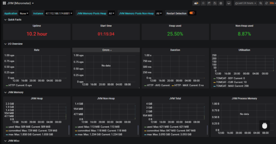Open the Errors panel title menu
Screen dimensions: 276x144
[x=107, y=50]
